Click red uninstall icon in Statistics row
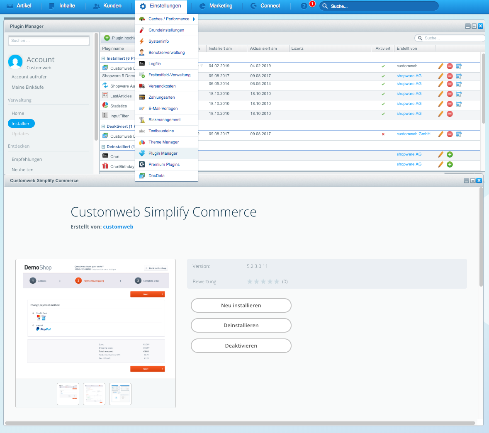489x433 pixels. click(450, 104)
